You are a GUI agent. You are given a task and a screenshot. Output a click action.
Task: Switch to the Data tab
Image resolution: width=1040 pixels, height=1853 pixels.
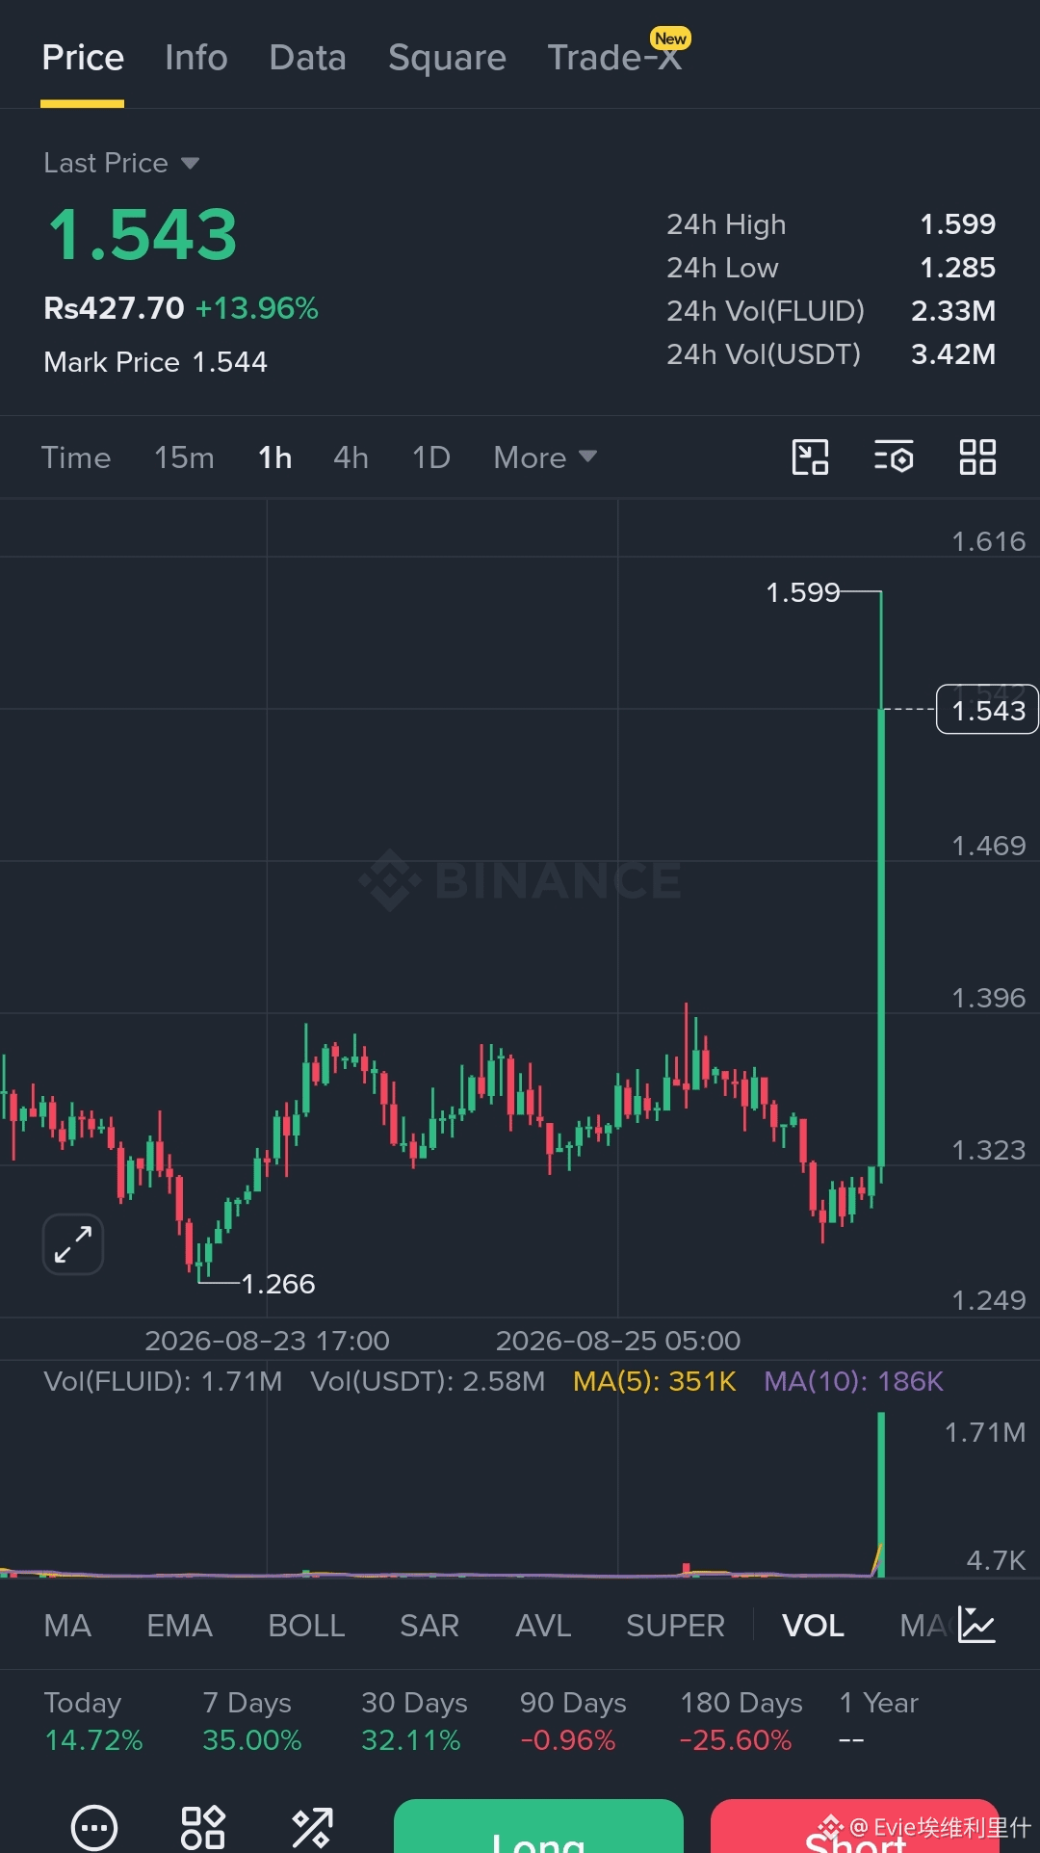pos(307,58)
